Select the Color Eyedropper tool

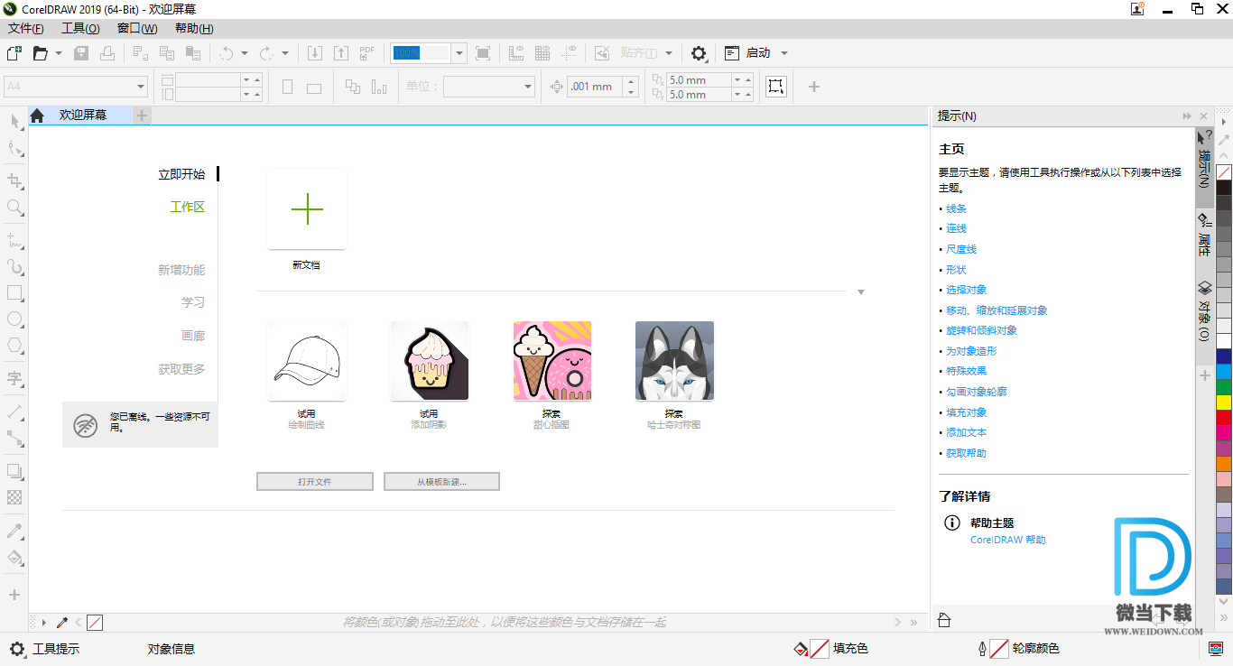point(14,531)
